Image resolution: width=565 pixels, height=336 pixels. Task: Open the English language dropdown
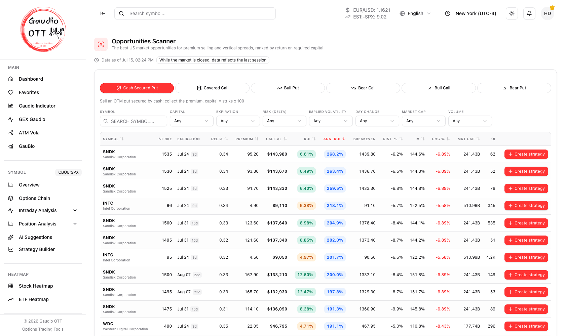click(x=415, y=13)
